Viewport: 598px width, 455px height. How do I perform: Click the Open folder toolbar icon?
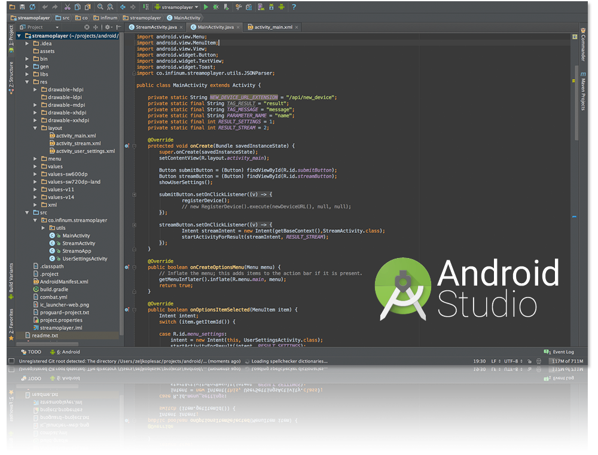click(12, 7)
